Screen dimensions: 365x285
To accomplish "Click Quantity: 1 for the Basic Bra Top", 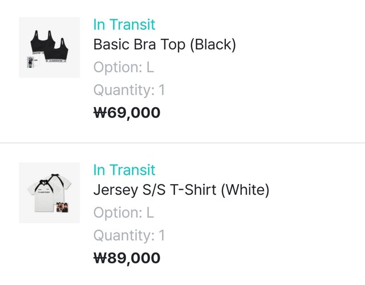I will coord(129,90).
